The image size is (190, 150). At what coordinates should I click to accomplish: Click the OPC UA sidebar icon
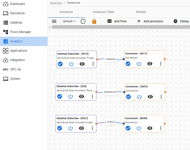[6, 69]
